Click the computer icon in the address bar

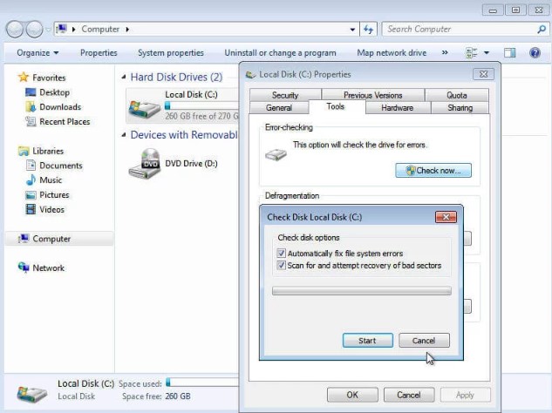pyautogui.click(x=62, y=29)
